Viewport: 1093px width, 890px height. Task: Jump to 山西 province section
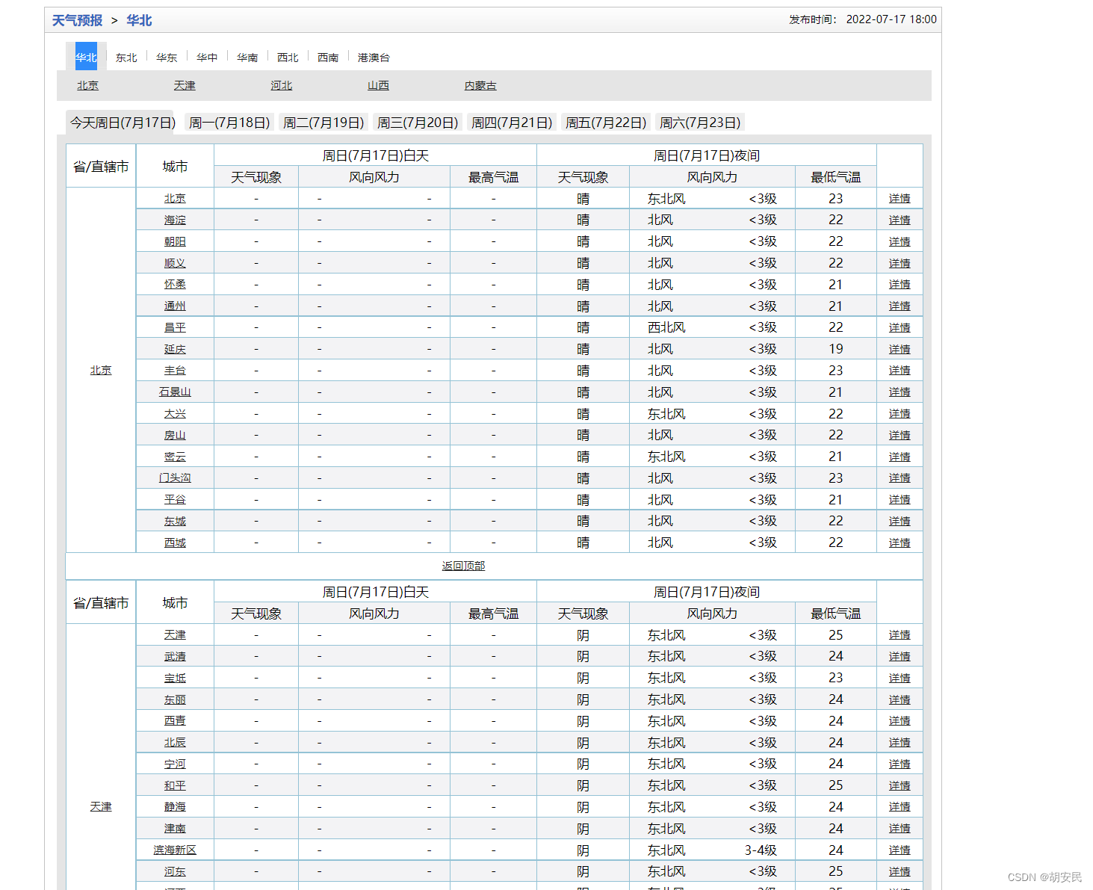point(379,86)
